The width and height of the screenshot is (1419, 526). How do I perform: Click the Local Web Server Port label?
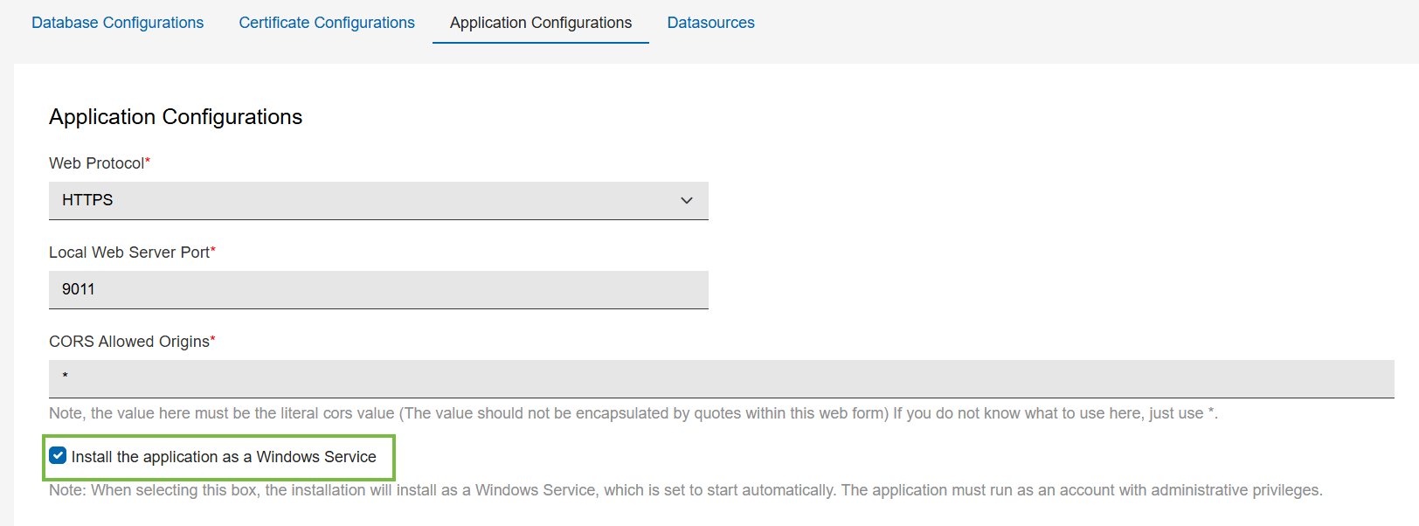pos(128,253)
